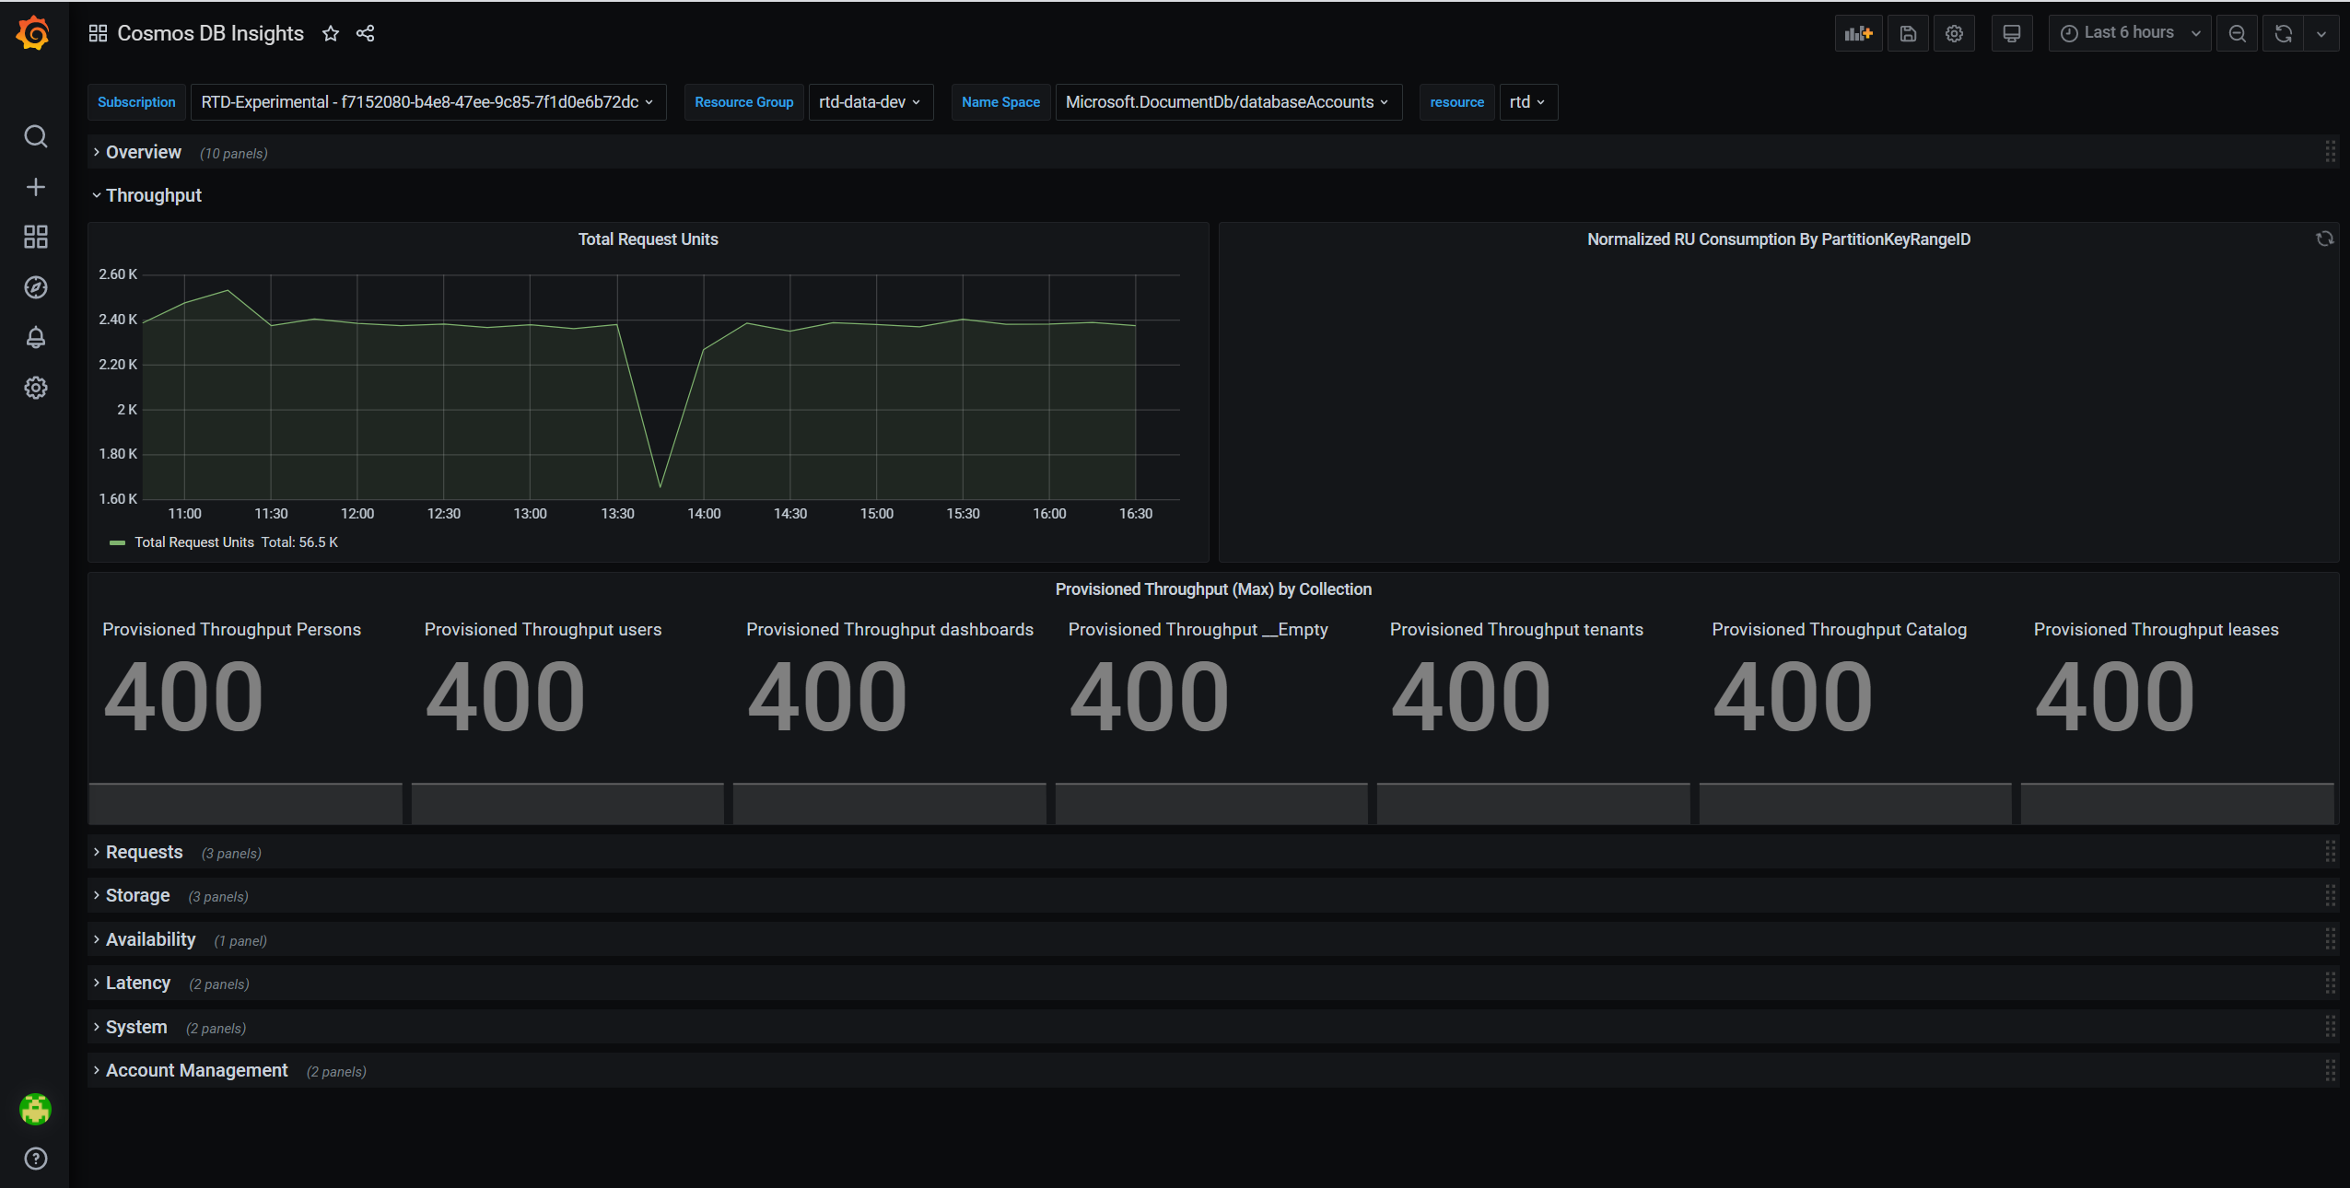The image size is (2350, 1188).
Task: Toggle the Total Request Units legend series
Action: 194,542
